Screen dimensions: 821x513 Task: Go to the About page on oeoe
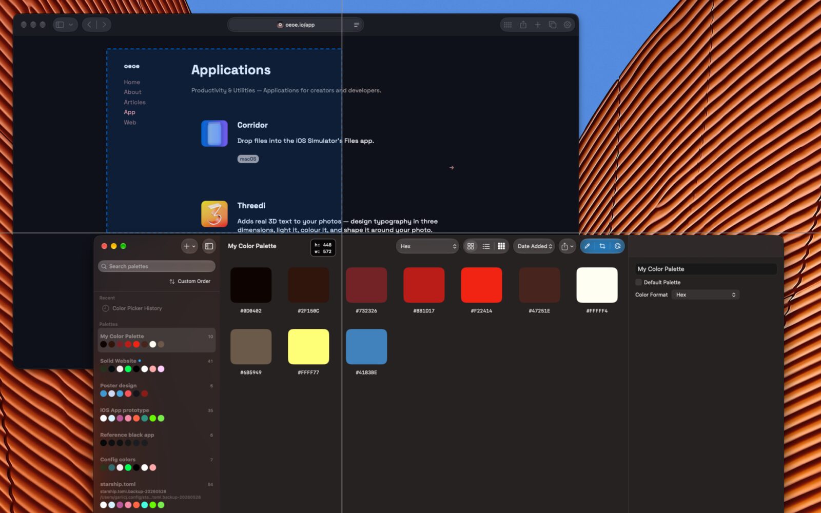tap(132, 92)
